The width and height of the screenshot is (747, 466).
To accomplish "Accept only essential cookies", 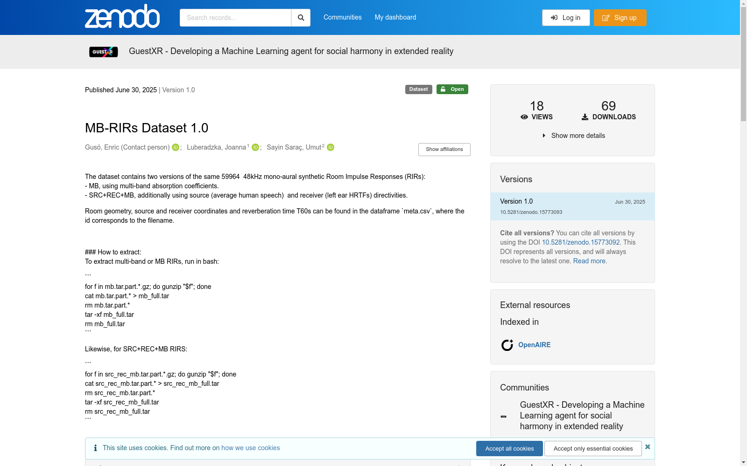I will [593, 449].
